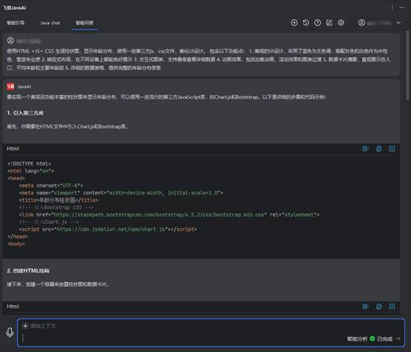Click the heading '2. 创建HTML结构'
The width and height of the screenshot is (411, 352).
pos(28,270)
